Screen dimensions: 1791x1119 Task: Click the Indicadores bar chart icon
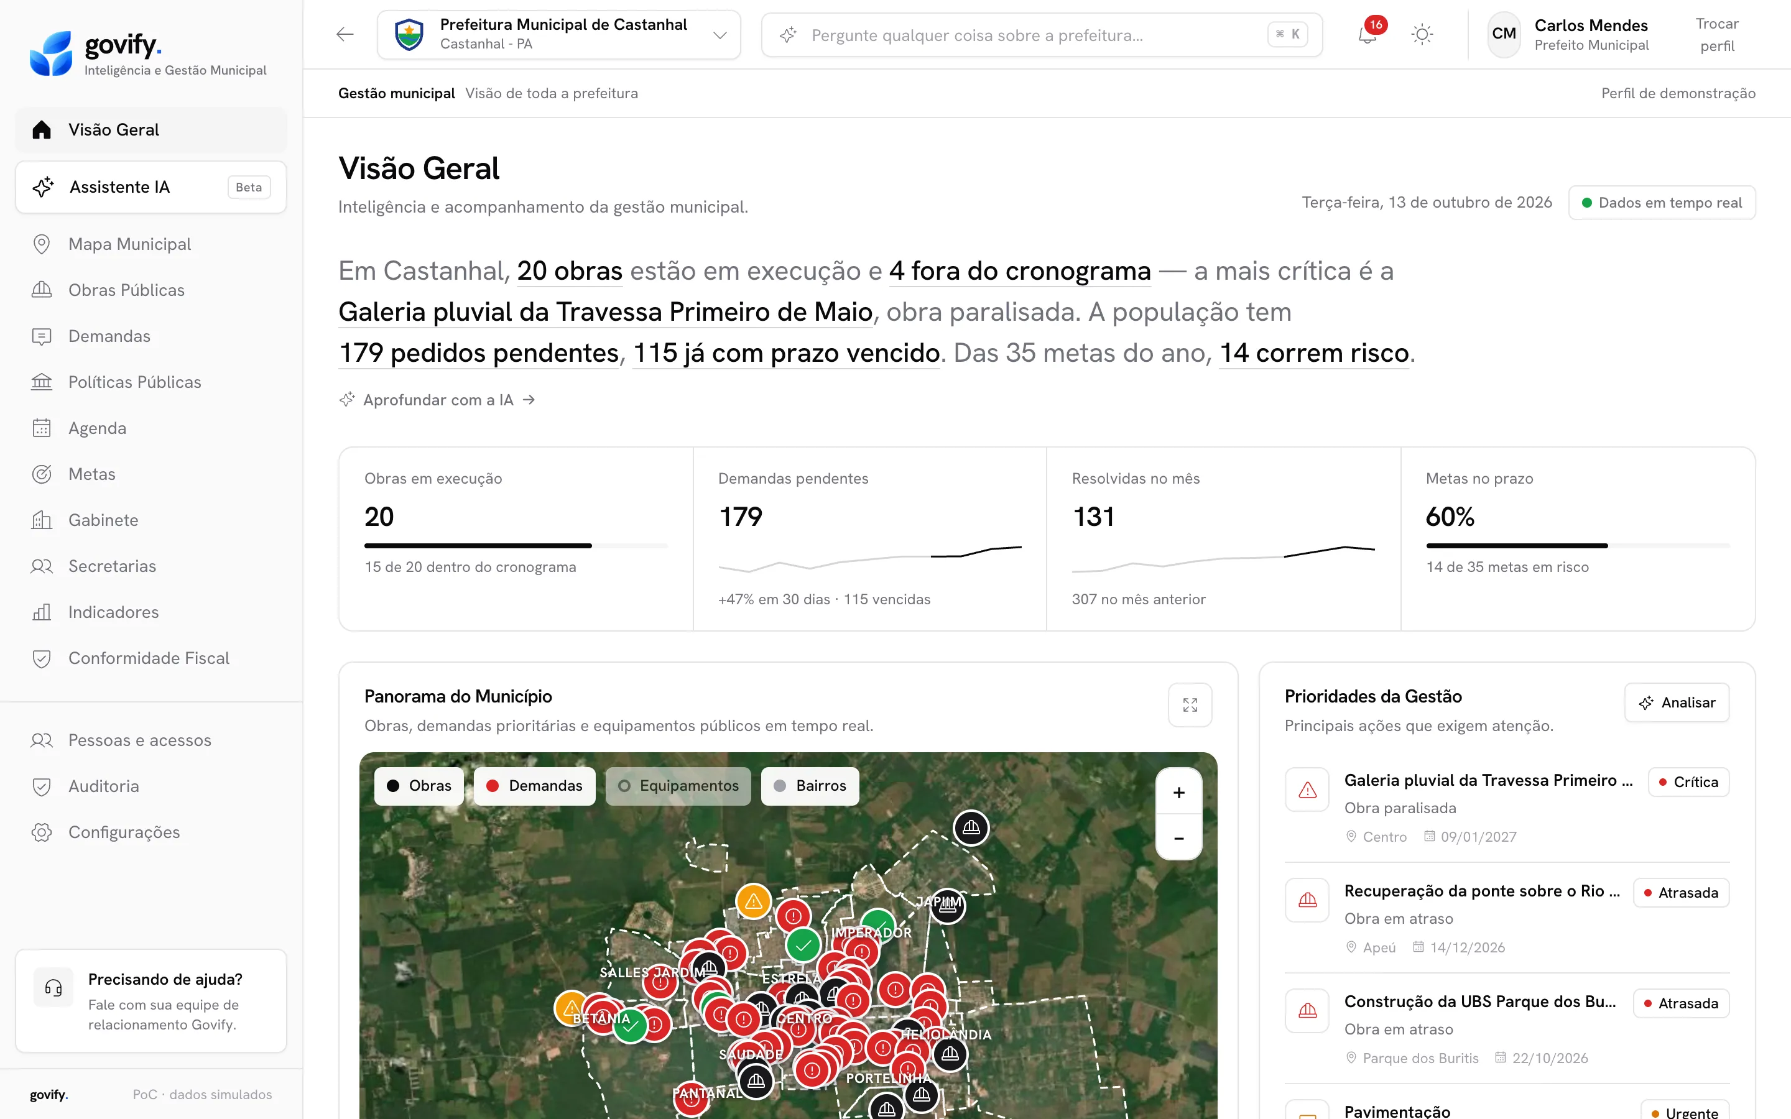coord(42,612)
